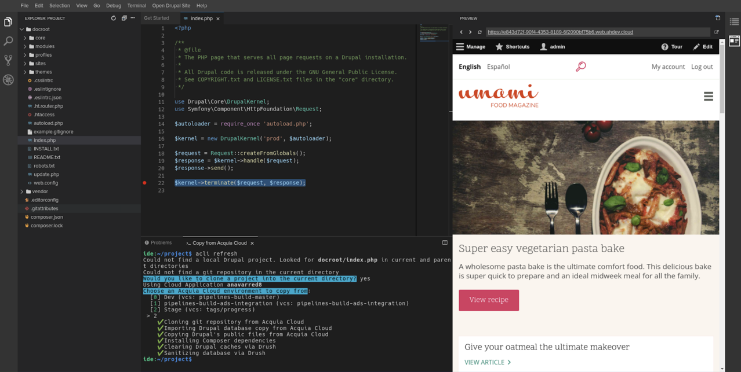741x372 pixels.
Task: Click the pasta bake hero image
Action: pyautogui.click(x=586, y=178)
